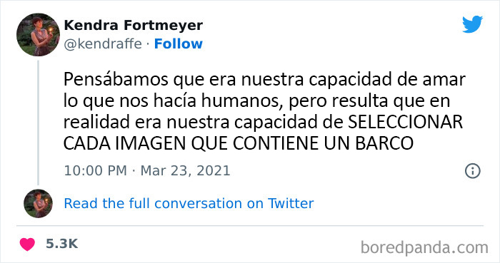Click the small avatar beside the conversation link
This screenshot has width=500, height=263.
38,204
